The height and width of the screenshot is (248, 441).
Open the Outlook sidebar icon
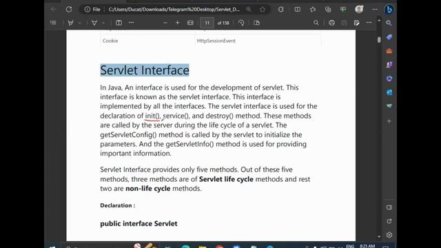click(389, 92)
